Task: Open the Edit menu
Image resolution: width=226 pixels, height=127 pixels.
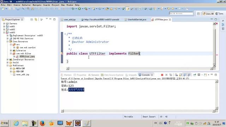Action: (x=10, y=5)
